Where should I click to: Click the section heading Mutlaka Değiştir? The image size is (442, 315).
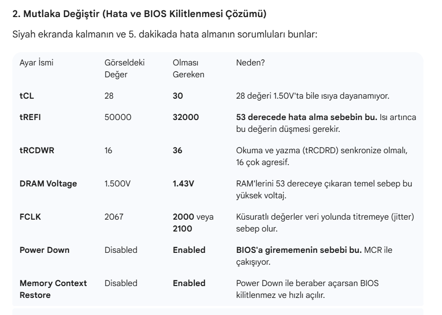coord(139,14)
